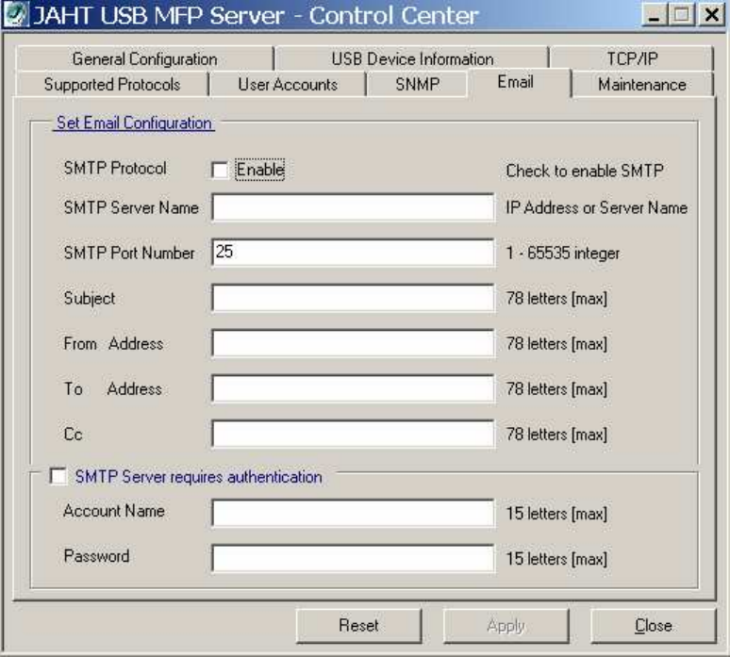The width and height of the screenshot is (730, 657).
Task: Switch to USB Device Information tab
Action: tap(412, 59)
